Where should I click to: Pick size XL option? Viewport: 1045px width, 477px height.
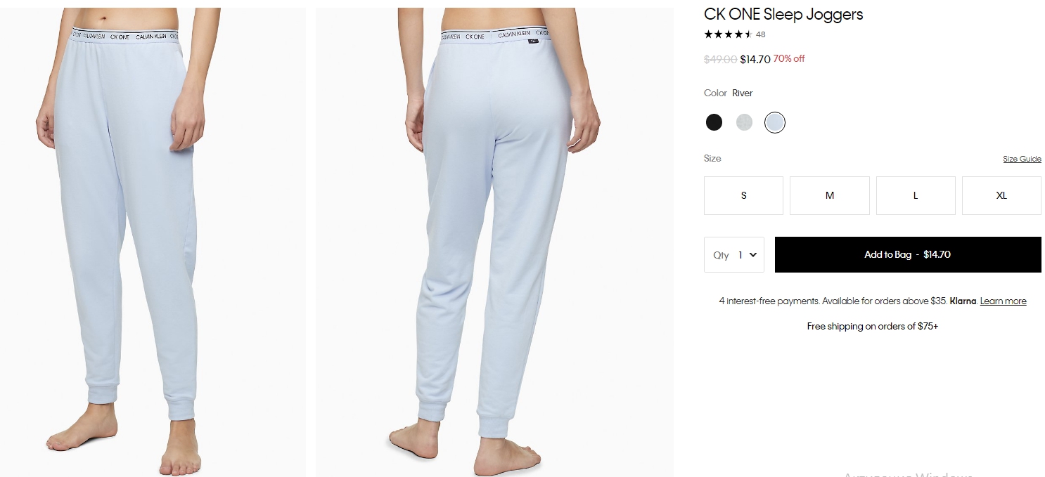[x=1001, y=195]
